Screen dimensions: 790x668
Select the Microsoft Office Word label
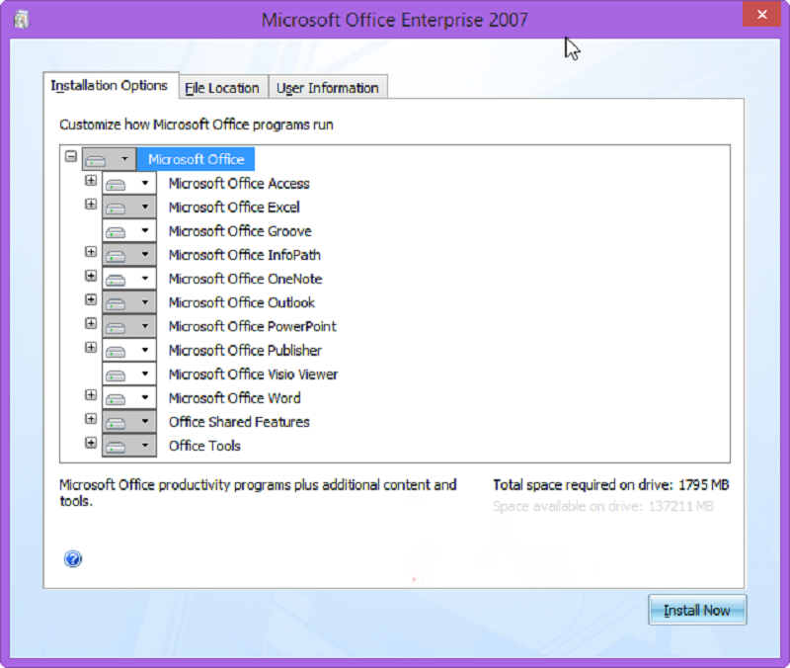pyautogui.click(x=235, y=398)
